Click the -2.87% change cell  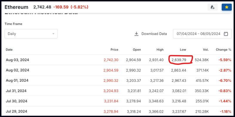(x=225, y=70)
